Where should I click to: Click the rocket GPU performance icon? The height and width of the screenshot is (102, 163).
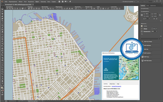coord(70,2)
